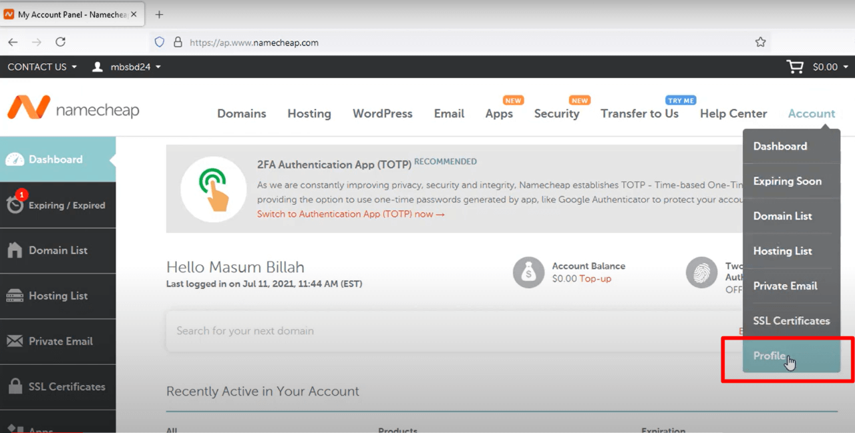Go back with browser back arrow
The image size is (855, 433).
pos(13,42)
